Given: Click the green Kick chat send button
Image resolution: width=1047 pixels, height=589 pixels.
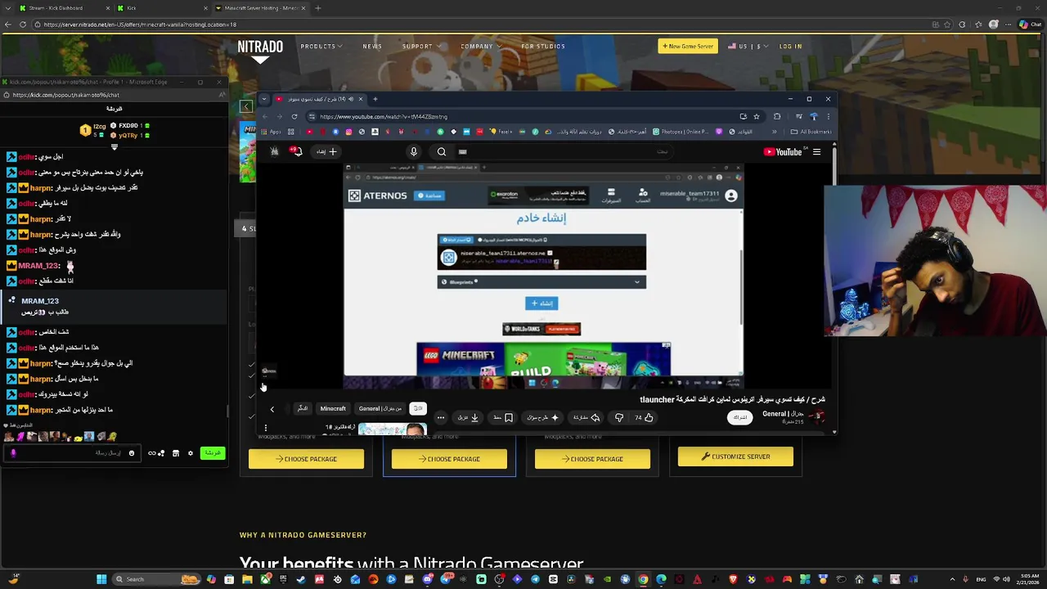Looking at the screenshot, I should click(x=213, y=453).
